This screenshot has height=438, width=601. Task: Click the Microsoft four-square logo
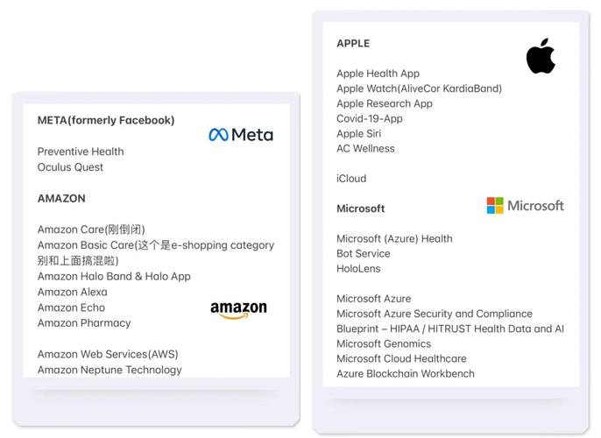tap(495, 206)
